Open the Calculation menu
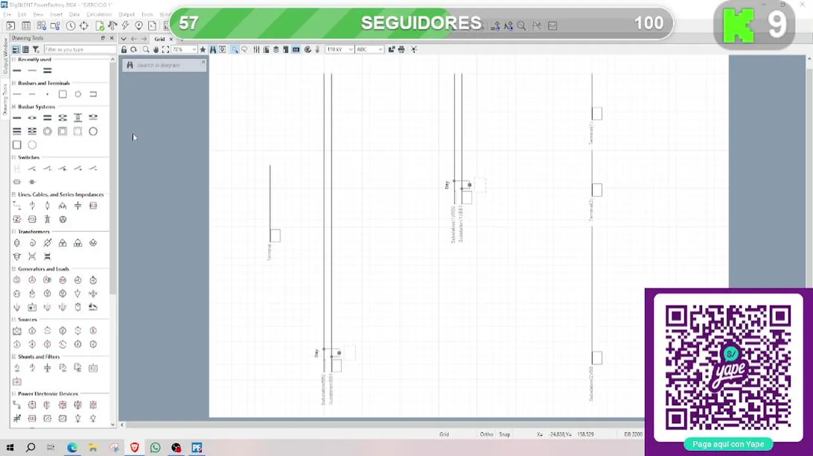 pyautogui.click(x=99, y=14)
